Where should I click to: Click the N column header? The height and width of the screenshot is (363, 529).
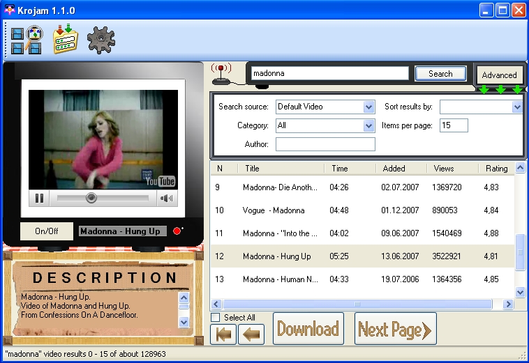click(224, 169)
